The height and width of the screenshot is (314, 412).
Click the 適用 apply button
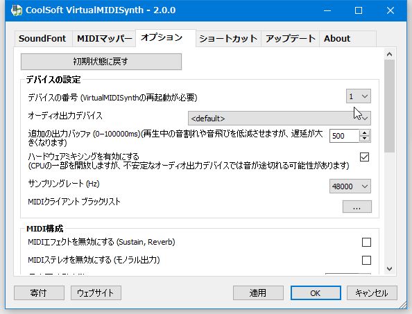click(258, 293)
